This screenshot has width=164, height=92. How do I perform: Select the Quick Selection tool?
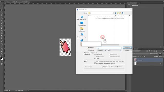[2, 13]
